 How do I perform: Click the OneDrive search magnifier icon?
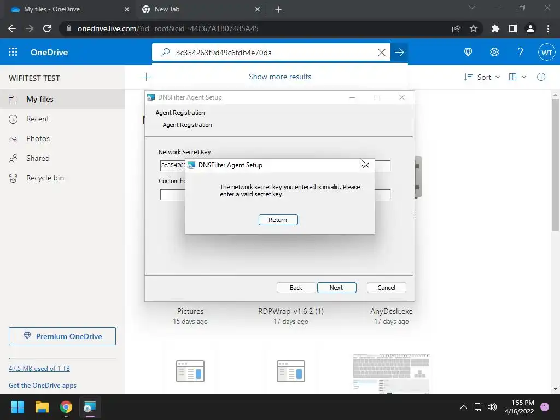(x=165, y=52)
